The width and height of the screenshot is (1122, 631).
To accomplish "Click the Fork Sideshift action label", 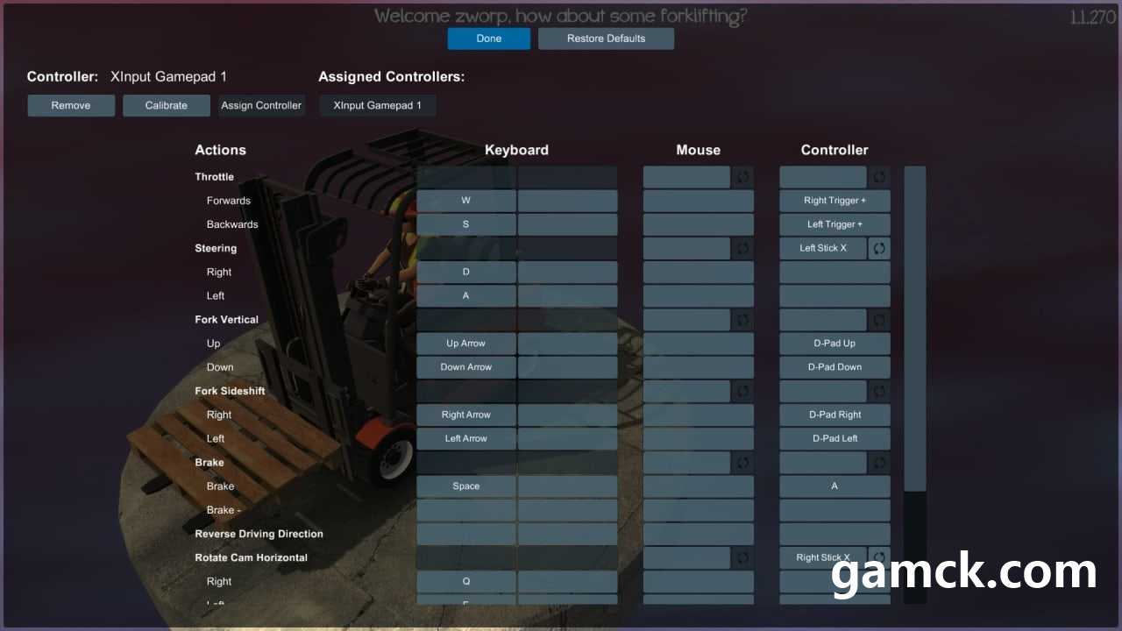I will tap(230, 391).
